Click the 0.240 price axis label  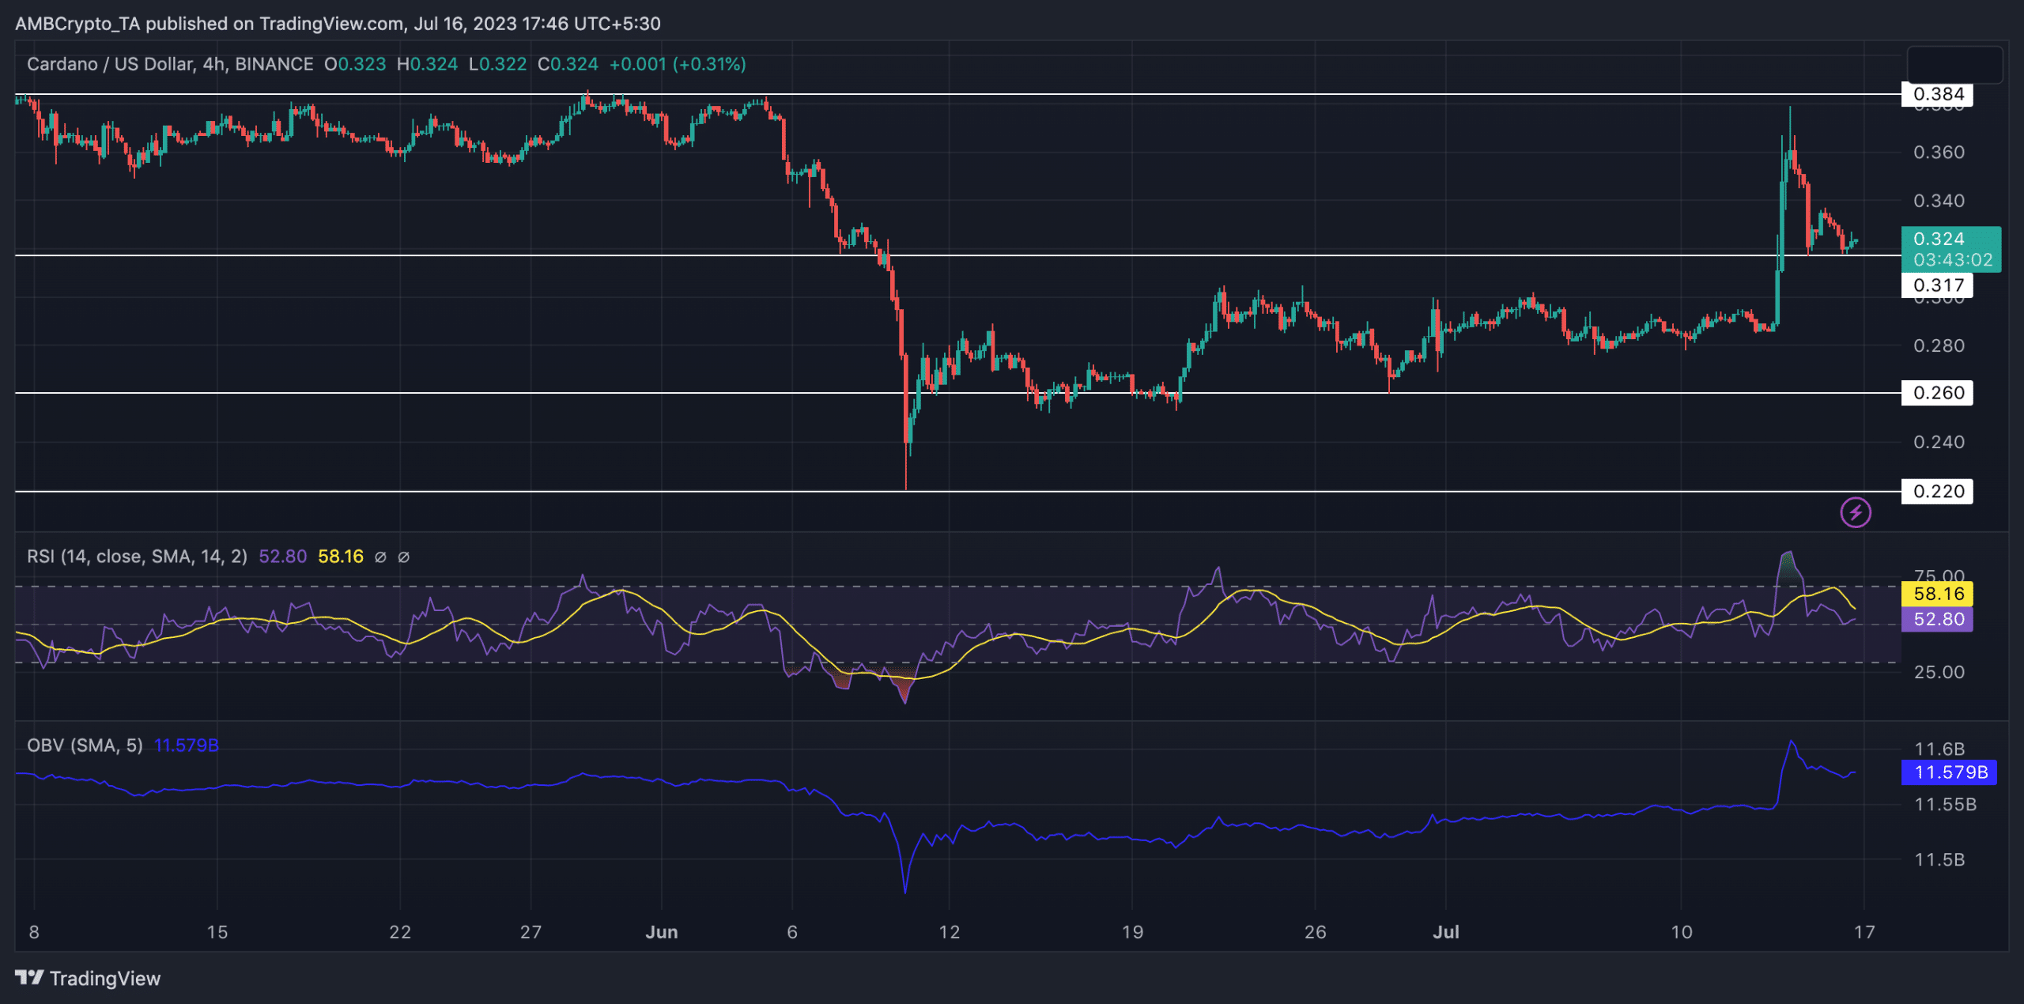[x=1939, y=442]
